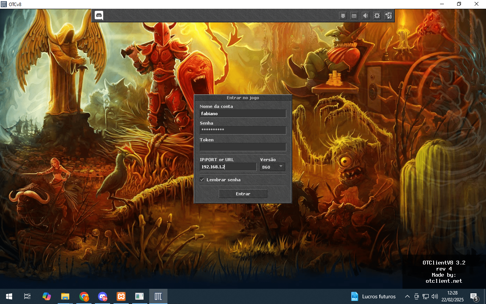Open File Explorer from taskbar

point(65,296)
